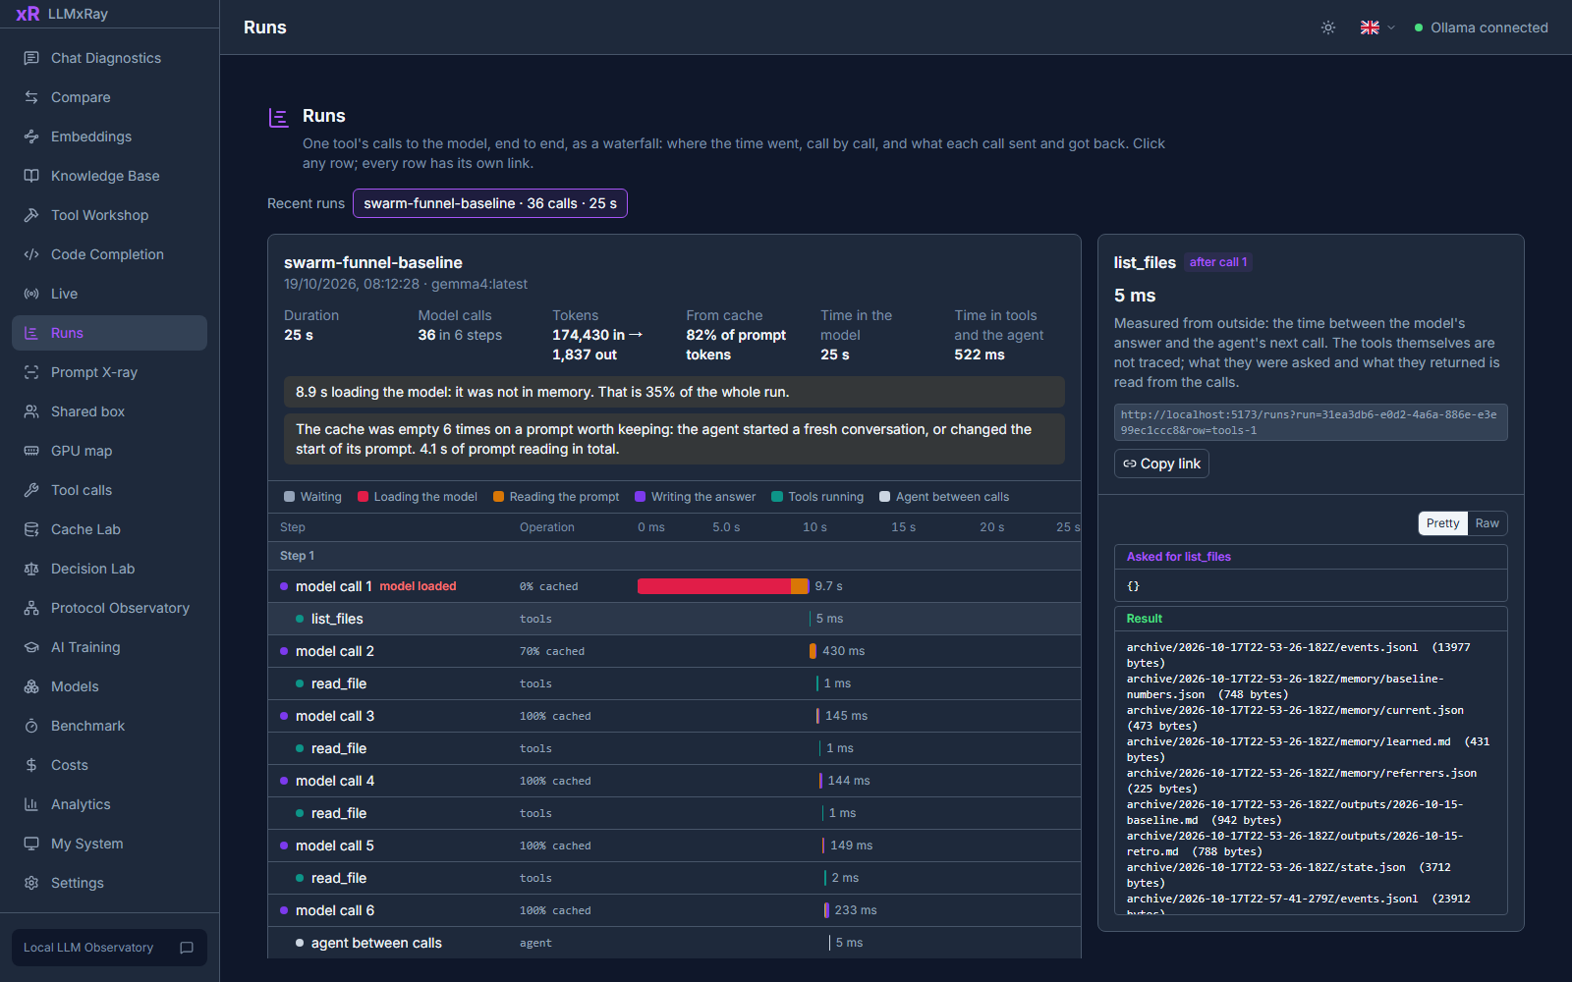Click the Live broadcast icon
The image size is (1572, 982).
pos(31,294)
